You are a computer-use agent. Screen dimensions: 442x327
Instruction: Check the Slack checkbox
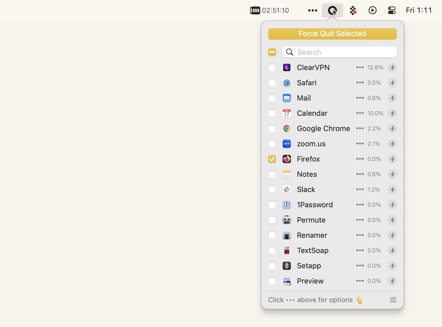[272, 189]
